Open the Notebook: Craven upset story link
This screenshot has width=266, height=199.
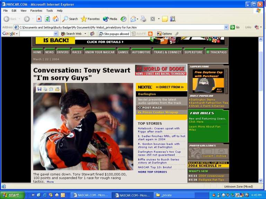click(x=159, y=130)
